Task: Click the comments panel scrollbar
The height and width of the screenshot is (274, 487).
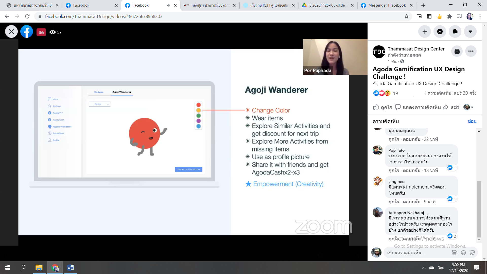Action: pos(479,209)
